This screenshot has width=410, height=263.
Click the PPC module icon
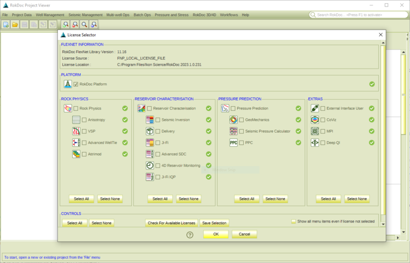(x=233, y=143)
